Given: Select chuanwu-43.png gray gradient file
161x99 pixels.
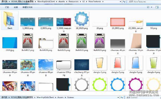Looking at the screenshot, I should [118, 47].
